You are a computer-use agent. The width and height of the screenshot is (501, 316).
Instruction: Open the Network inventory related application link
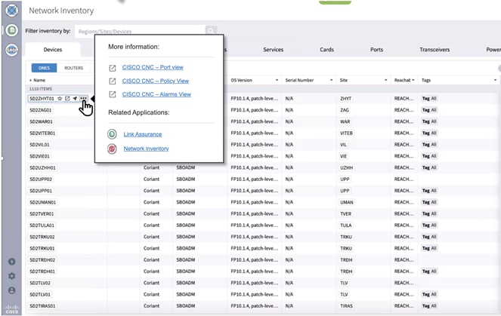[x=146, y=149]
